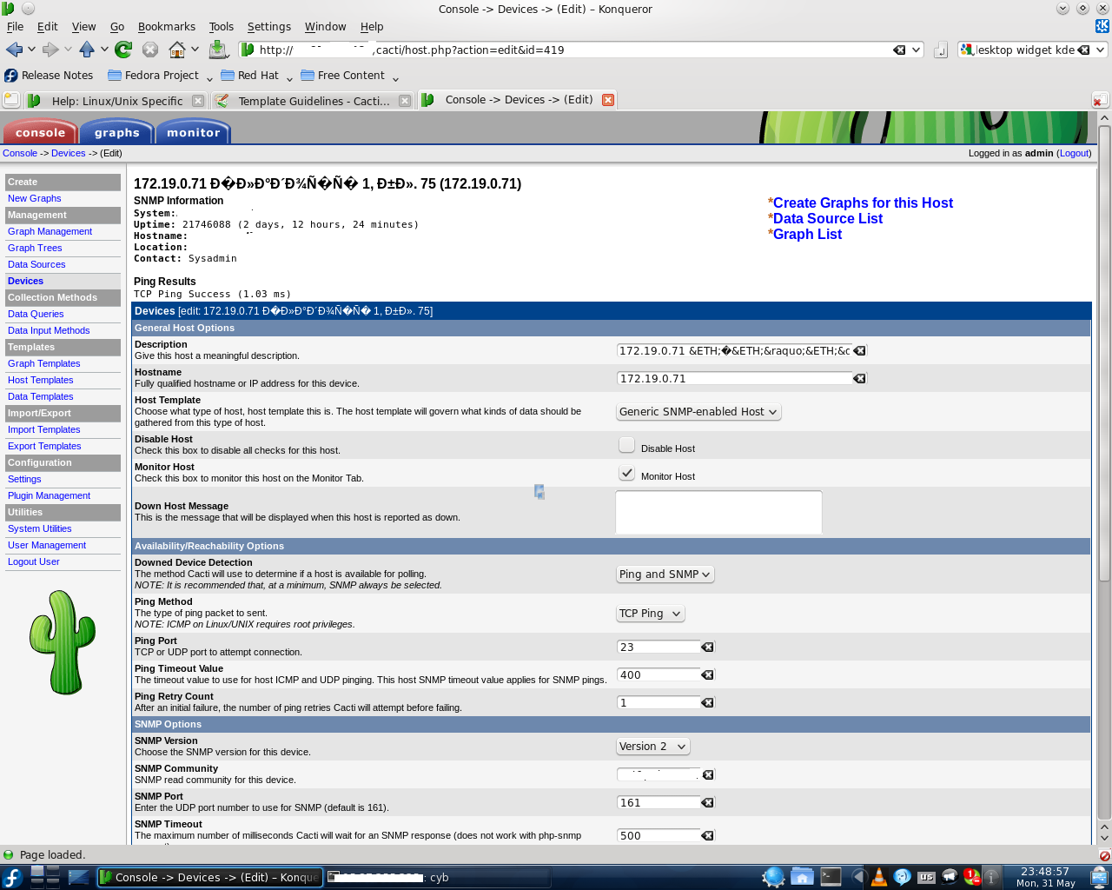Click the Logout link
The width and height of the screenshot is (1112, 890).
click(x=1074, y=153)
